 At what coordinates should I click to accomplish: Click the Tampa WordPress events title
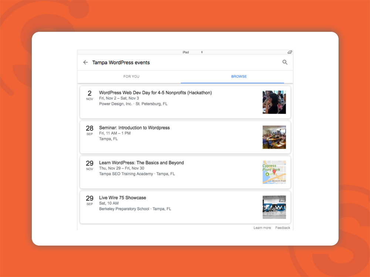click(121, 63)
